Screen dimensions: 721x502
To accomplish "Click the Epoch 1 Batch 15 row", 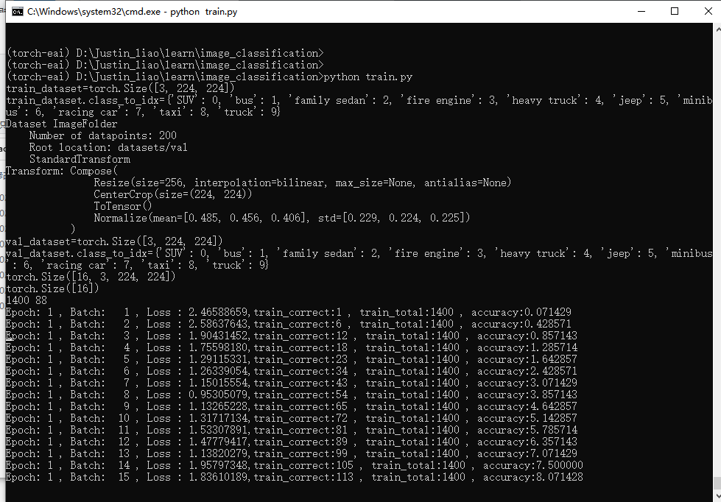I will click(293, 477).
